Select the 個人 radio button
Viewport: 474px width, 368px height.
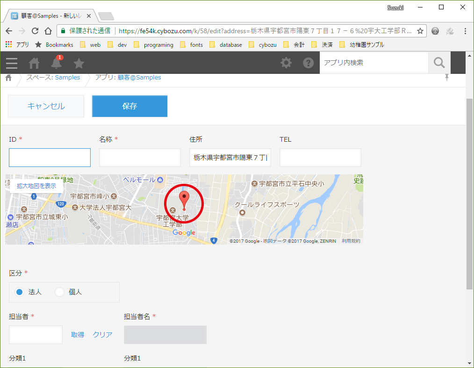click(x=59, y=292)
